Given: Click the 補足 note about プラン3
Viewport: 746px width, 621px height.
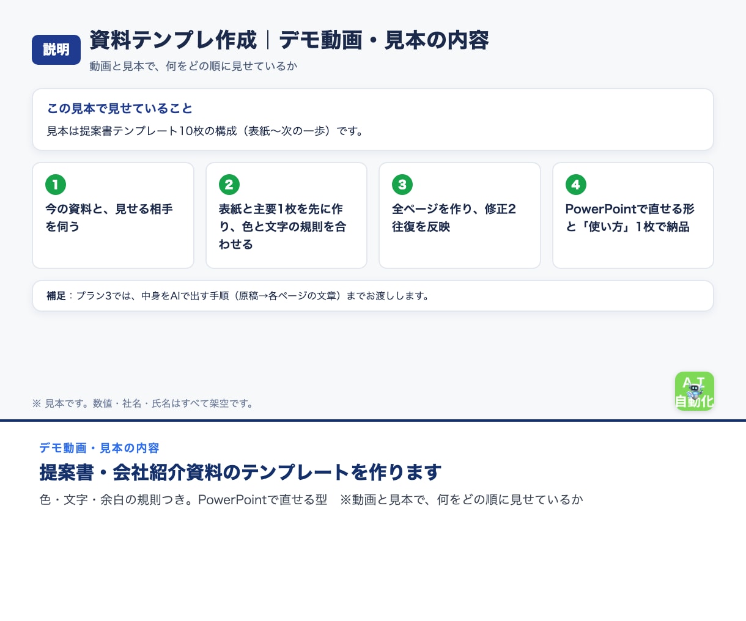Looking at the screenshot, I should pos(373,296).
